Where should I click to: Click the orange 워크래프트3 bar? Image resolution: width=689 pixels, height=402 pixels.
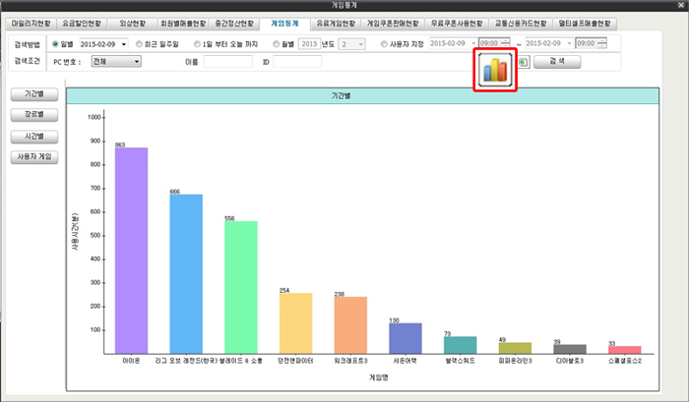point(350,325)
